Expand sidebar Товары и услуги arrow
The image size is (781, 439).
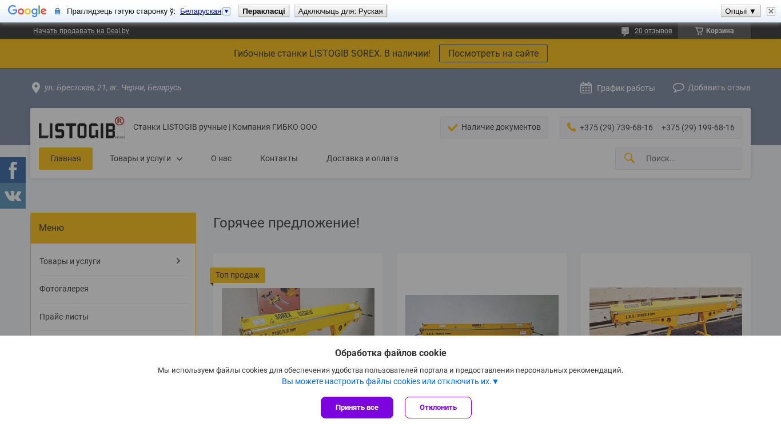pyautogui.click(x=178, y=261)
